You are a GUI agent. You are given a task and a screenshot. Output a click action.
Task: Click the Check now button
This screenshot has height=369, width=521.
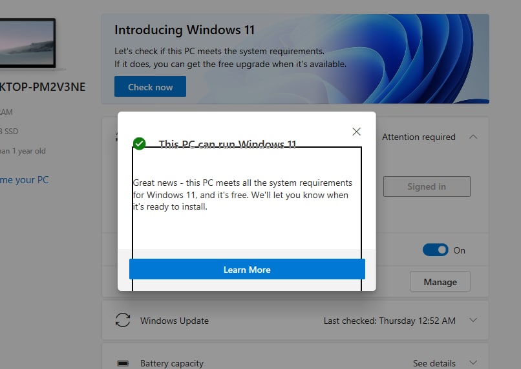[x=150, y=86]
